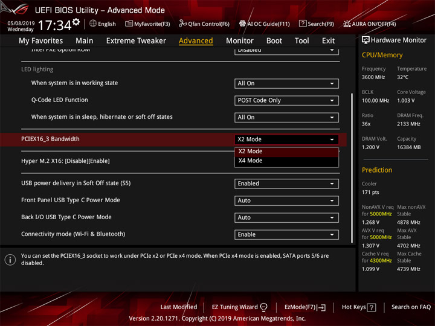Select the Advanced tab
435x326 pixels.
pyautogui.click(x=196, y=41)
